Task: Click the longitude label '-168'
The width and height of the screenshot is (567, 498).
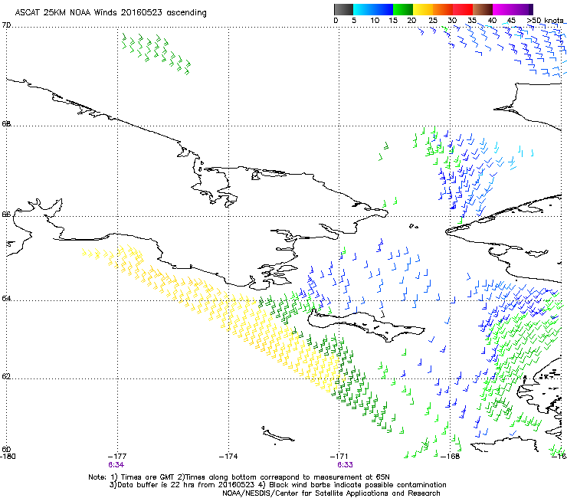Action: pyautogui.click(x=451, y=457)
